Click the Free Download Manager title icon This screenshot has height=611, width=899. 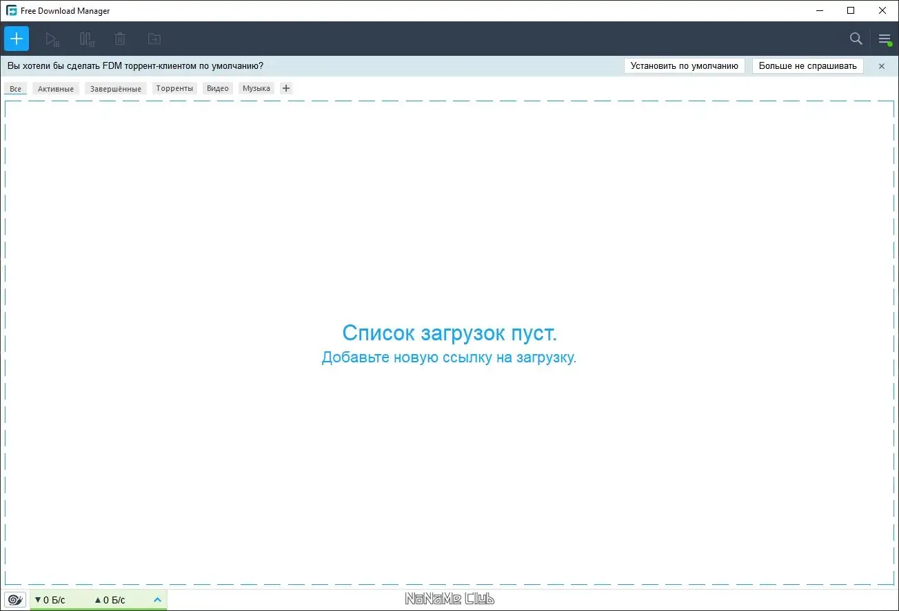click(12, 10)
